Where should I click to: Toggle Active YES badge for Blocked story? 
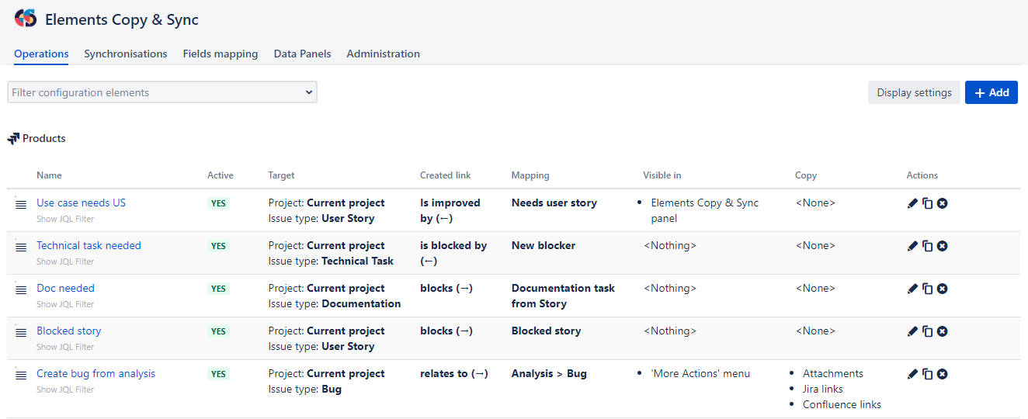pyautogui.click(x=219, y=331)
